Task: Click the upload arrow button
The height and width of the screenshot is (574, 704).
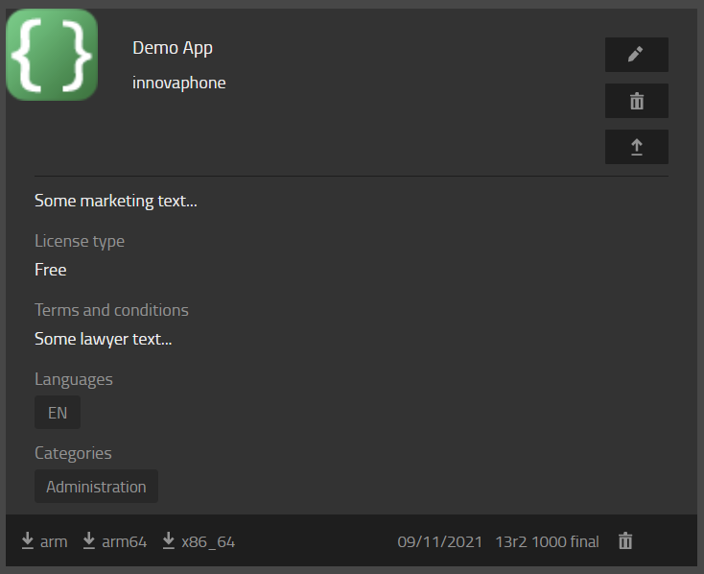Action: point(636,147)
